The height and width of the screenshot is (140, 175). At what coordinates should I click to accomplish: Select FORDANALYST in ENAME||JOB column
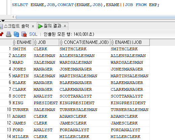click(x=130, y=130)
